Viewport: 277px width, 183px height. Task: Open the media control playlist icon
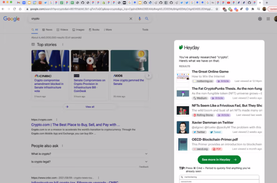tap(258, 9)
